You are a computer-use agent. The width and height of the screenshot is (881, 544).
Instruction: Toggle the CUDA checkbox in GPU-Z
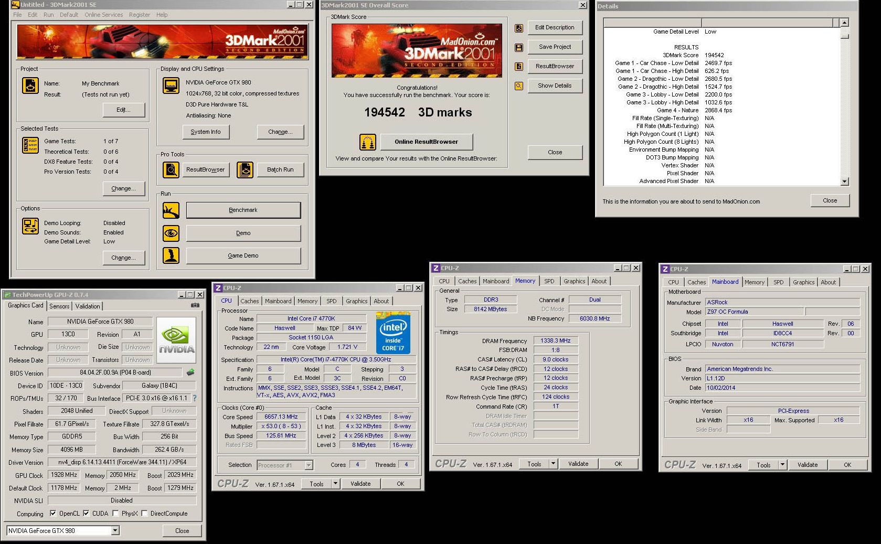pos(86,513)
